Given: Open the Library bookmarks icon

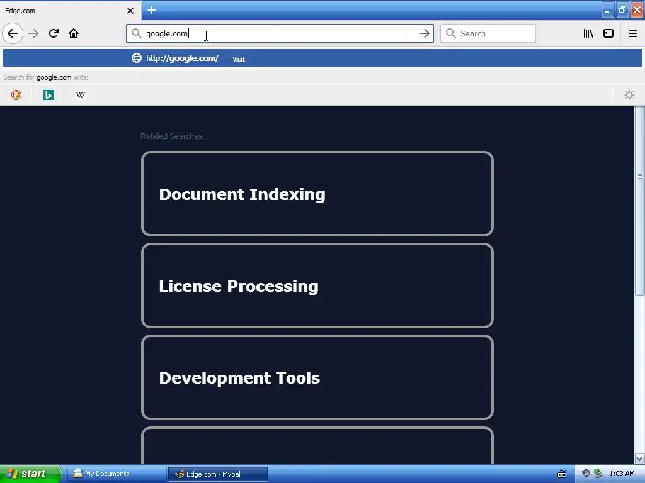Looking at the screenshot, I should click(x=588, y=33).
